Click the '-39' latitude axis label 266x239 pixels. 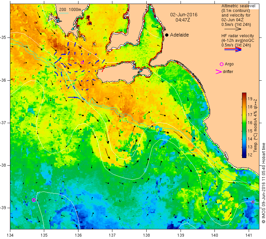click(x=3, y=208)
